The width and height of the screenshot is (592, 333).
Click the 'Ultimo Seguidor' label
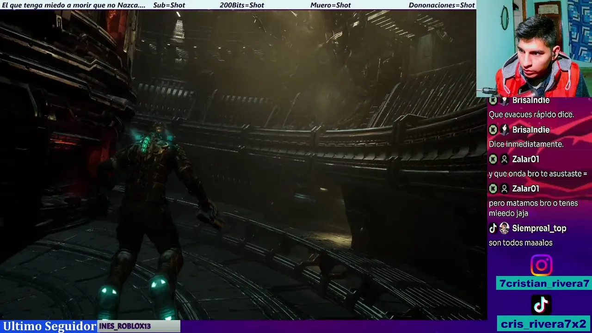[x=49, y=326]
